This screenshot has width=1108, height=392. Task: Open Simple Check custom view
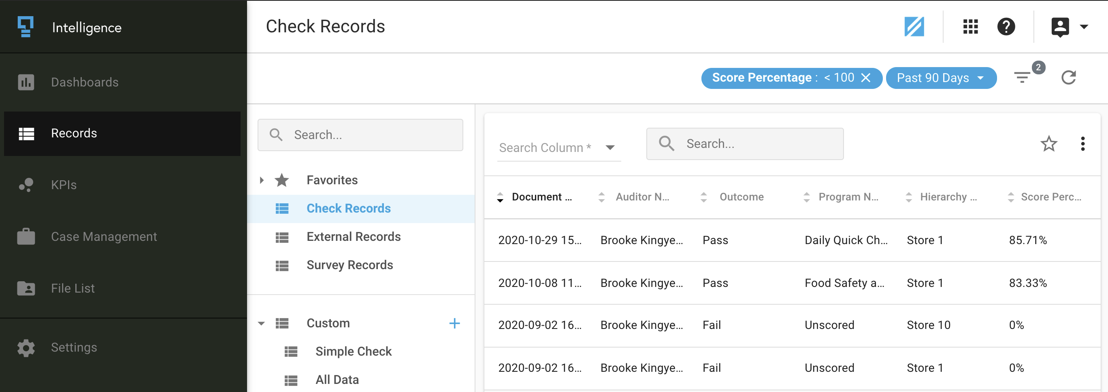(353, 352)
